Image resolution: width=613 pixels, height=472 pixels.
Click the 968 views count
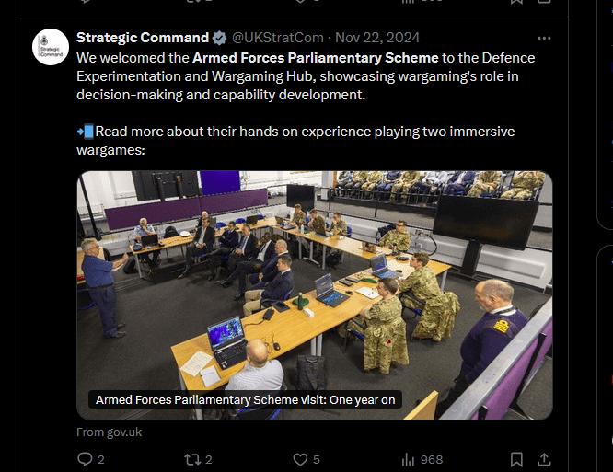[432, 459]
